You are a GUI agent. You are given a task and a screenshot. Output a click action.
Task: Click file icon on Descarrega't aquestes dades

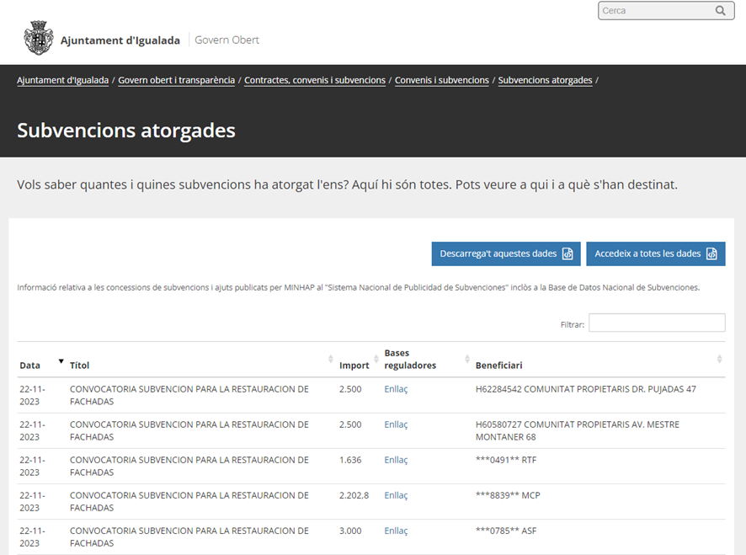tap(567, 253)
